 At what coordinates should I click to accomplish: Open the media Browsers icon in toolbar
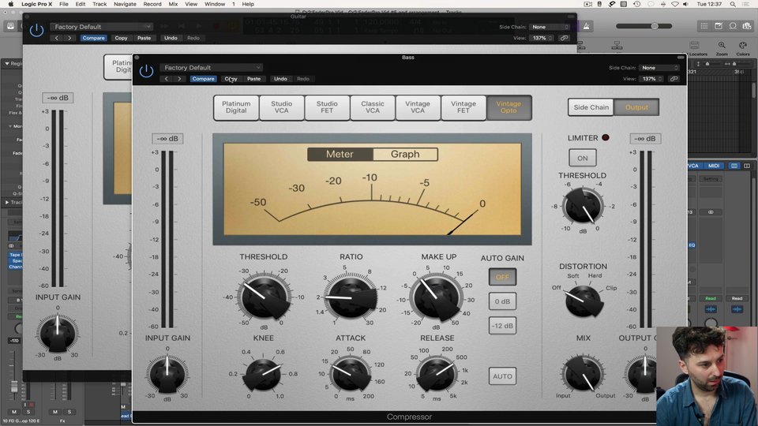(748, 26)
